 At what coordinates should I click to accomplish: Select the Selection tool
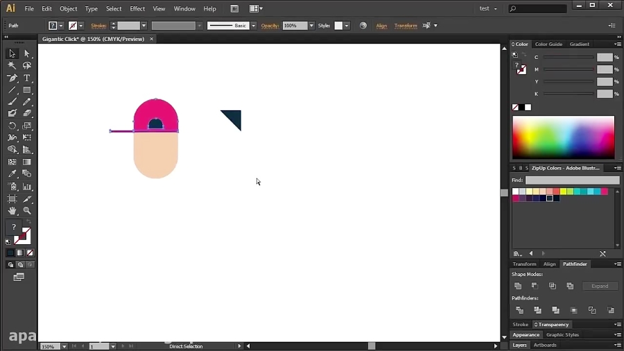coord(12,53)
